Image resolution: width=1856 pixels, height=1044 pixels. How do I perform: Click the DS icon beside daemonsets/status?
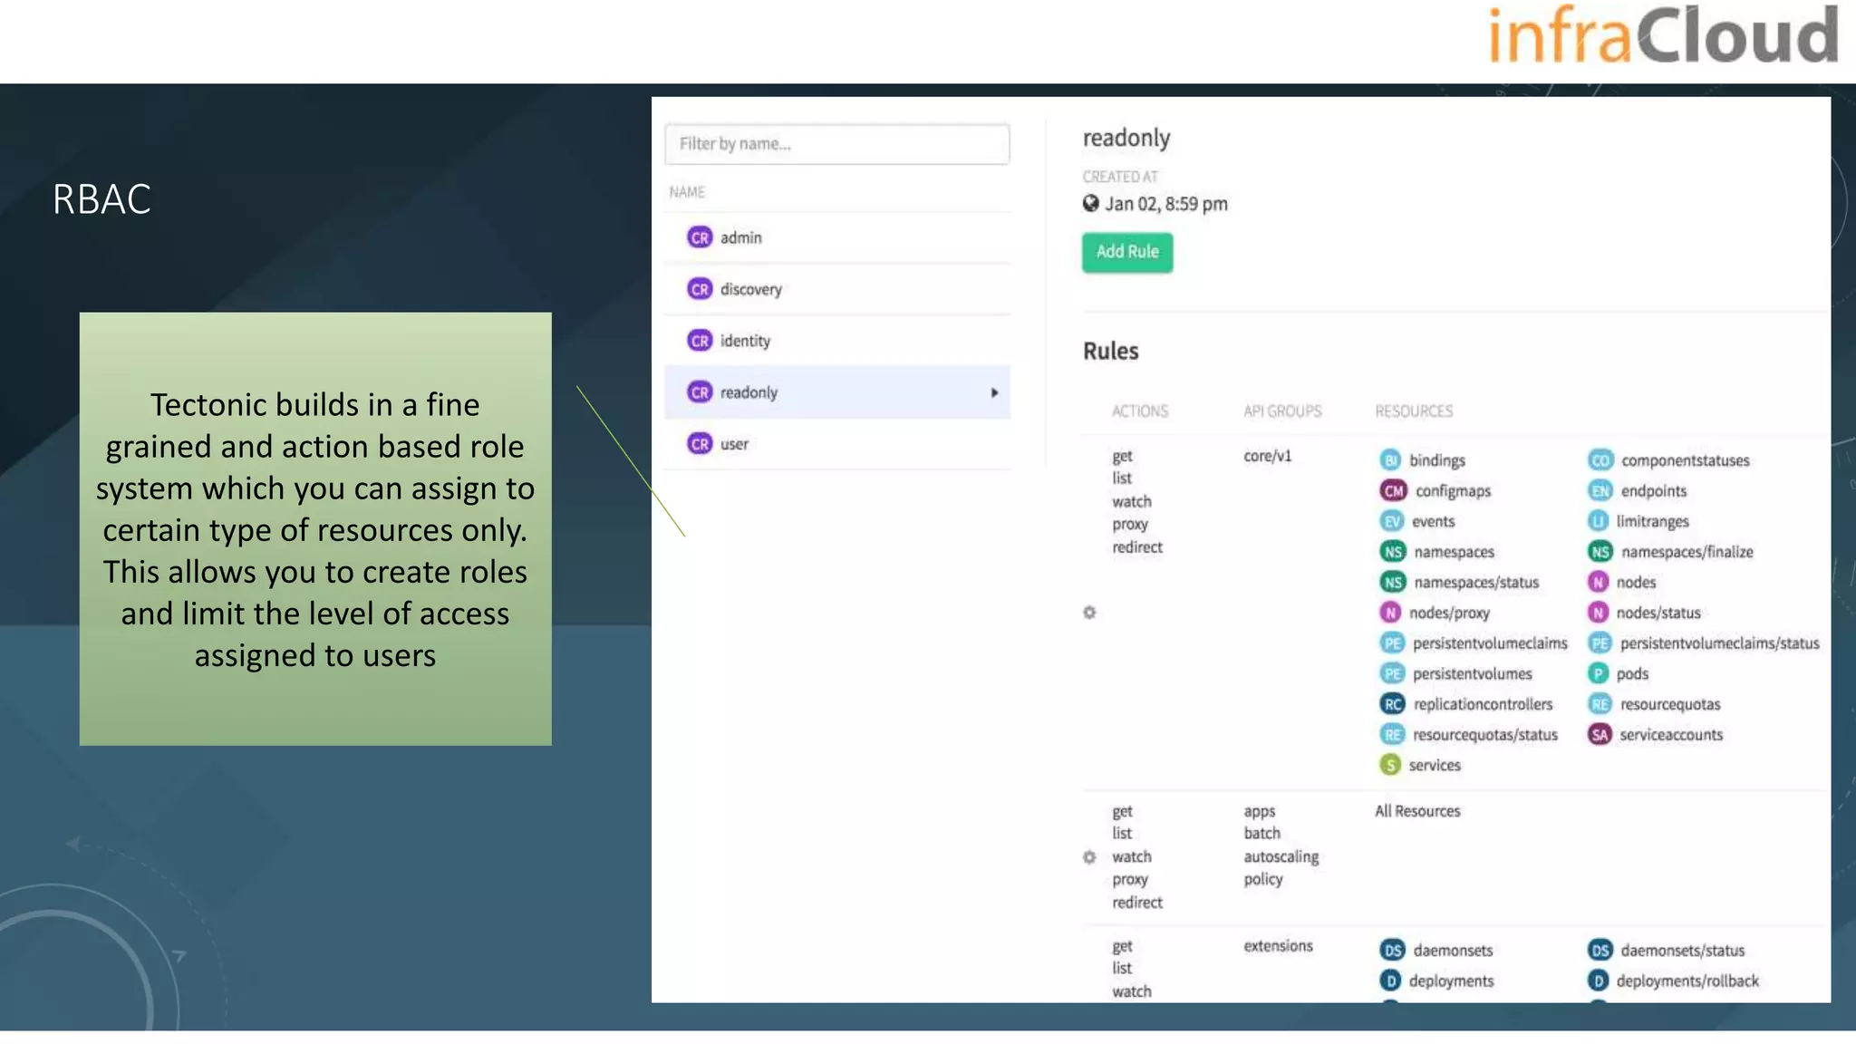pyautogui.click(x=1601, y=951)
